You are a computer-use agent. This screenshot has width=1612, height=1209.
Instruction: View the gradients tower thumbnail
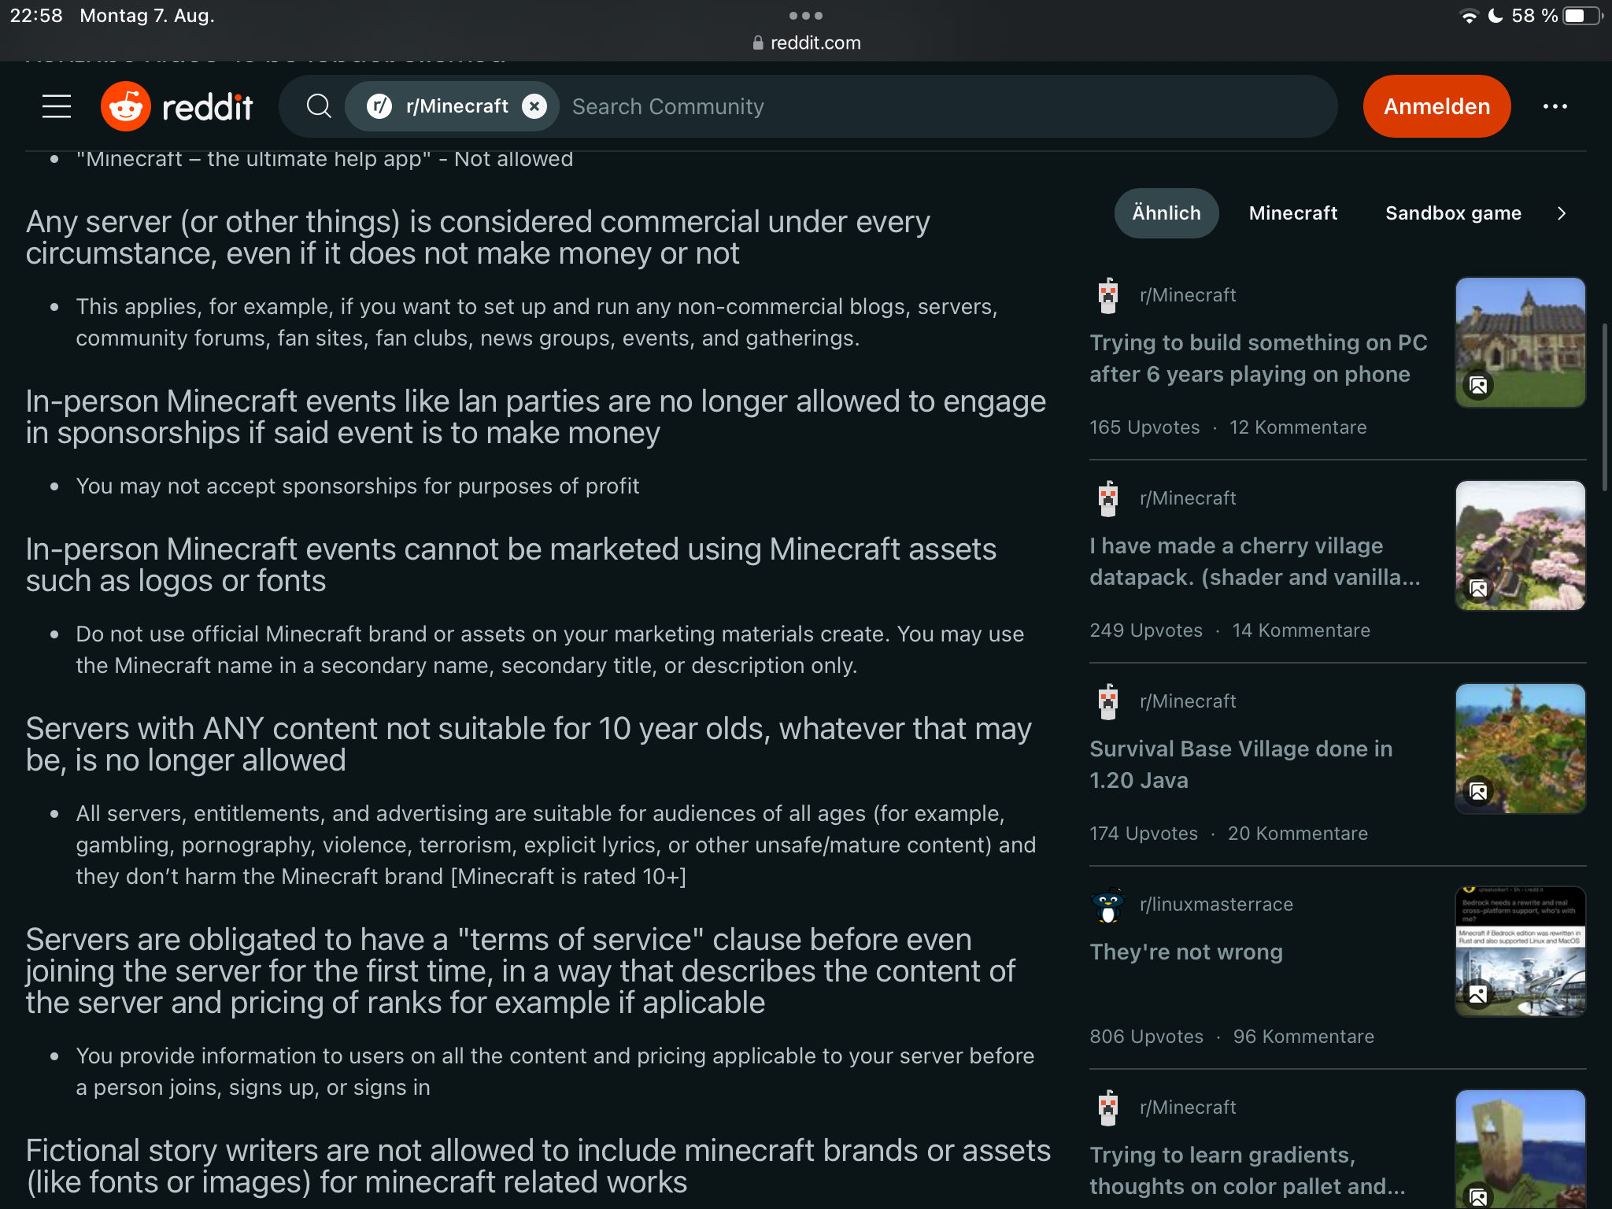pos(1521,1149)
